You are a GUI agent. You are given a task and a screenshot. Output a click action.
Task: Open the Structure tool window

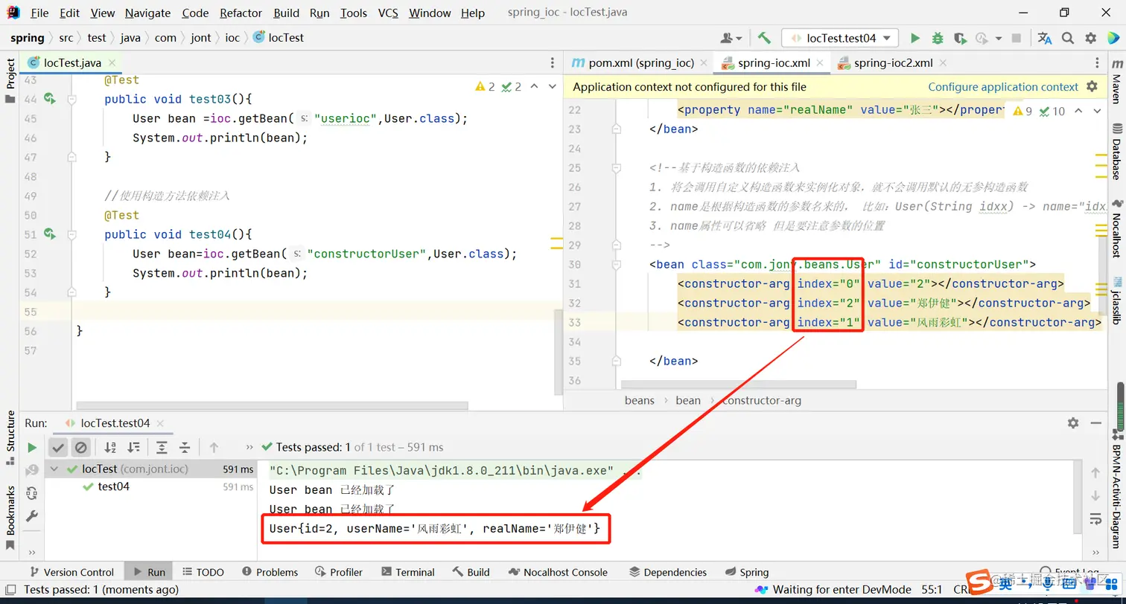click(x=10, y=437)
